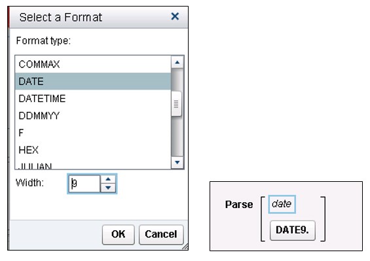Image resolution: width=370 pixels, height=261 pixels.
Task: Select the F format type
Action: pos(93,133)
